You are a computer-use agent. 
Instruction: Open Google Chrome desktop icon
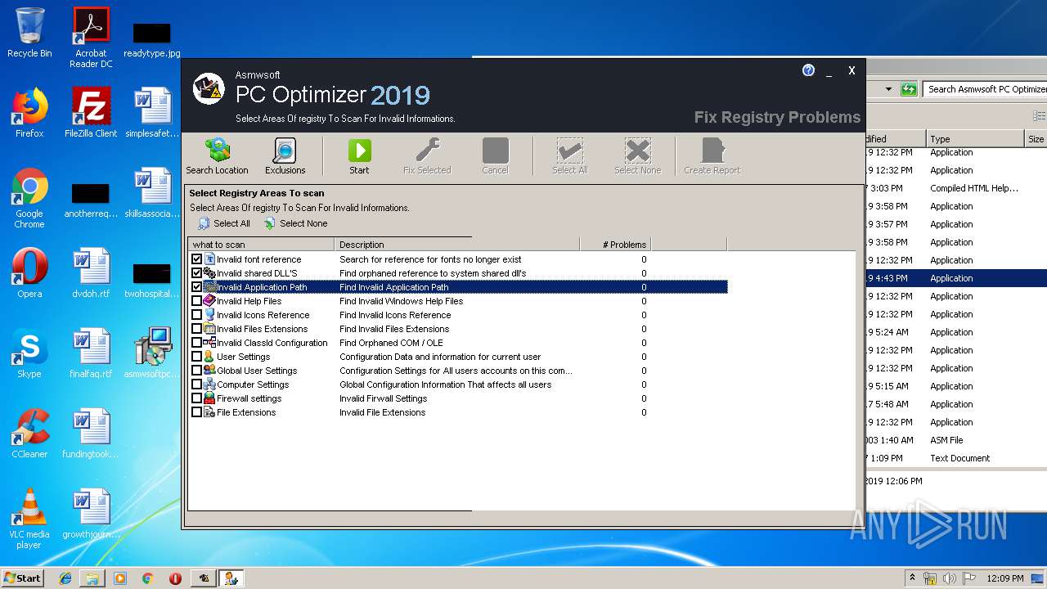click(x=29, y=198)
